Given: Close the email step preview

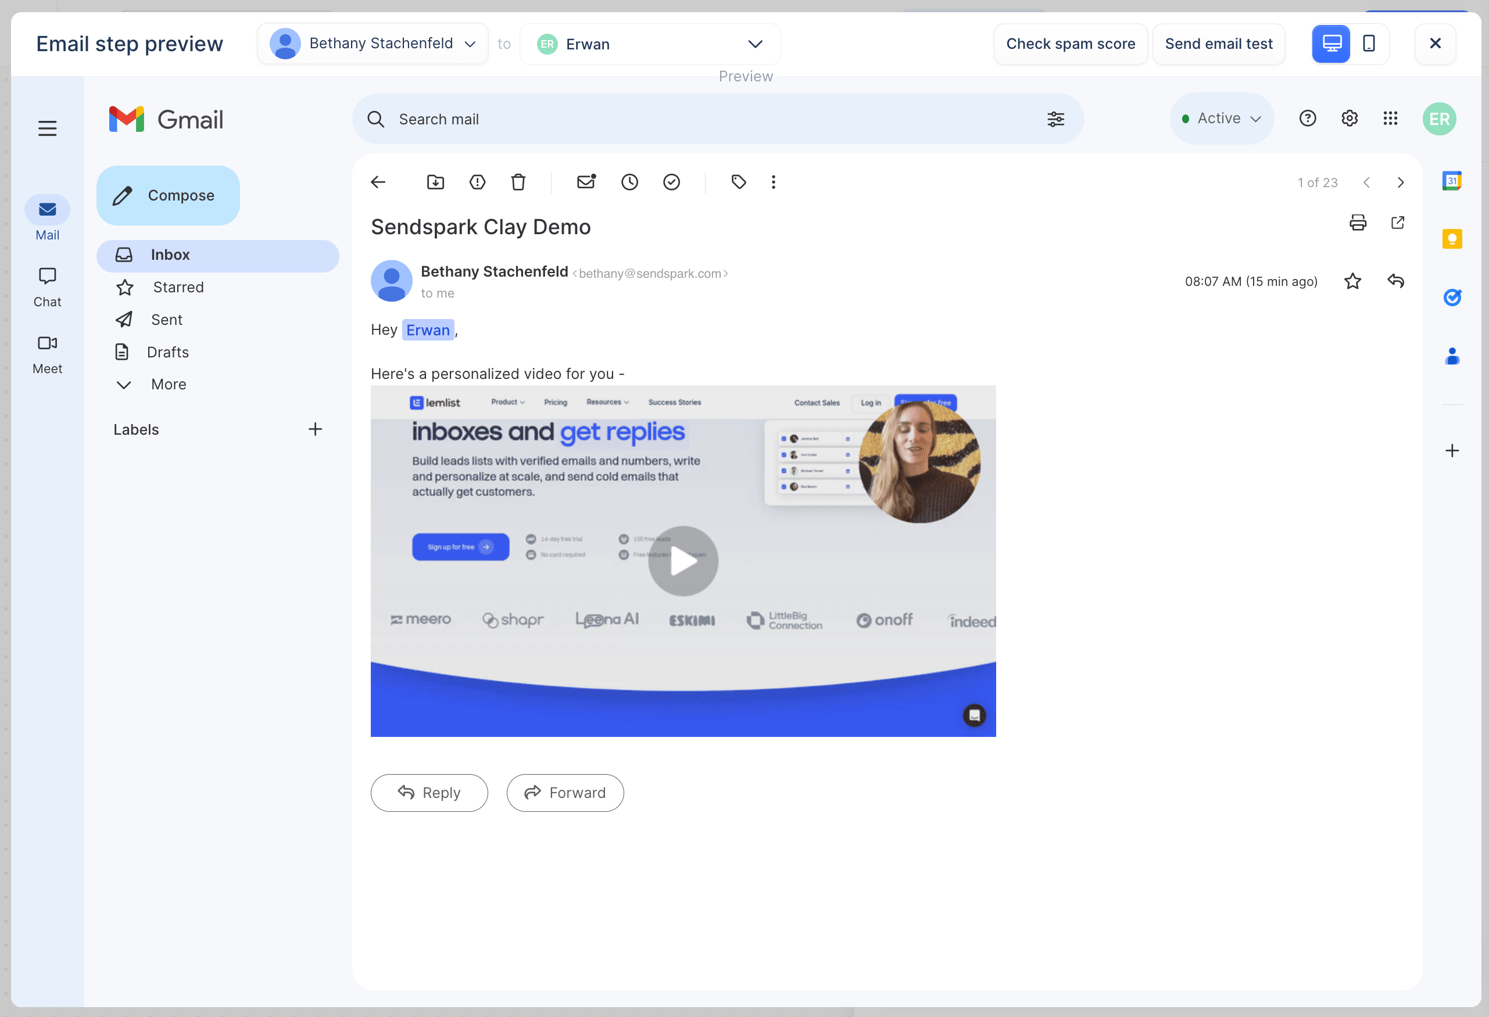Looking at the screenshot, I should coord(1435,44).
